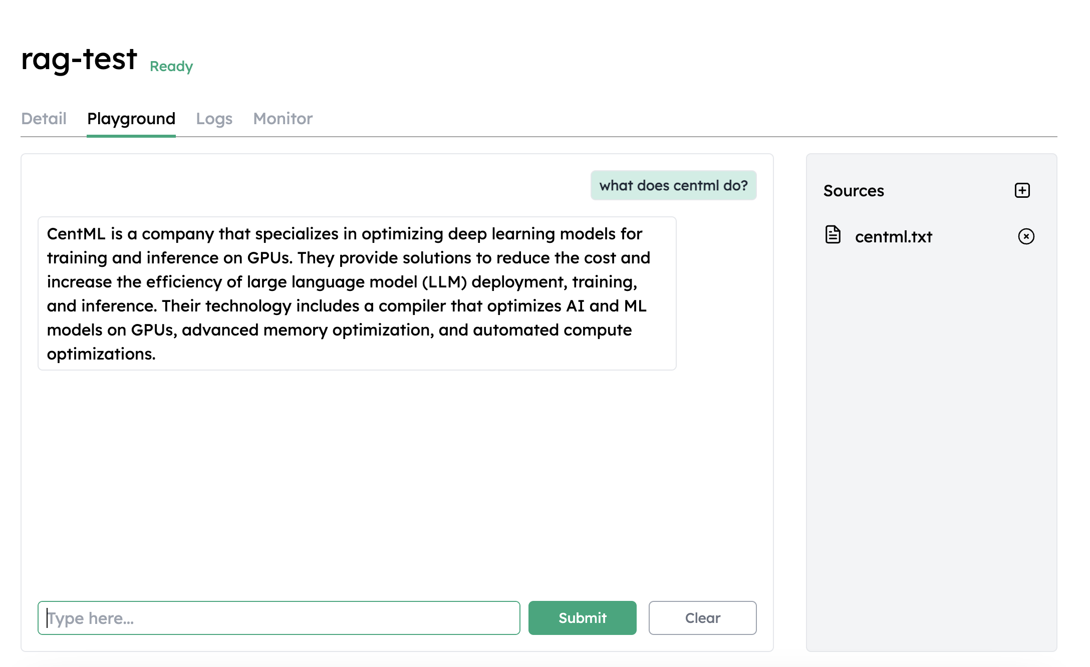
Task: Select the Playground tab
Action: point(131,119)
